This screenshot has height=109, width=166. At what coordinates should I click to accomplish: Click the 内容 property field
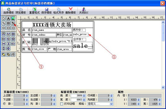pos(145,95)
